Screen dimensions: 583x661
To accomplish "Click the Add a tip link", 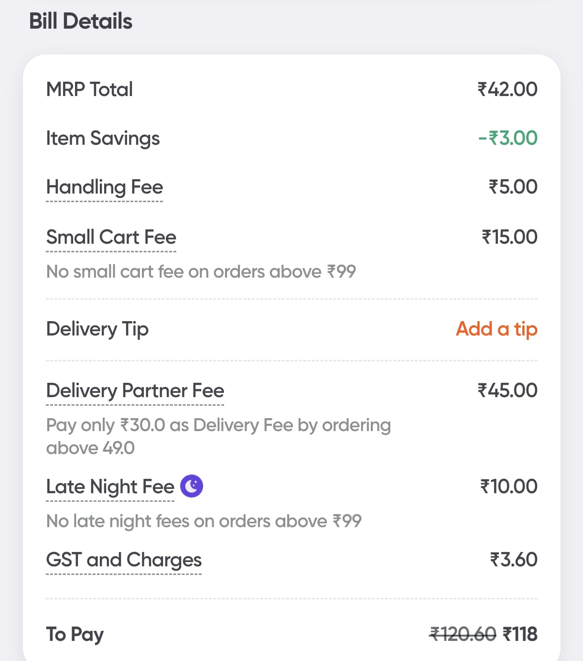I will 497,329.
